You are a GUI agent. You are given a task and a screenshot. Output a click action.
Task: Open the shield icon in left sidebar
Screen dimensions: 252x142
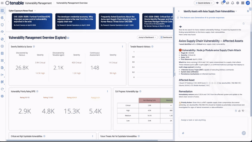pos(2,25)
